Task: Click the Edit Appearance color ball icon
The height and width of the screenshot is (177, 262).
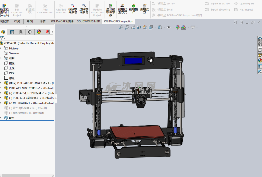Action: coord(178,27)
